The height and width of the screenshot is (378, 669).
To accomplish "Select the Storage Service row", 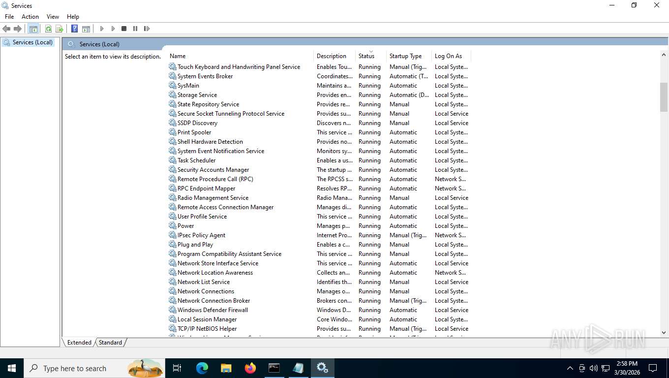I will [319, 95].
